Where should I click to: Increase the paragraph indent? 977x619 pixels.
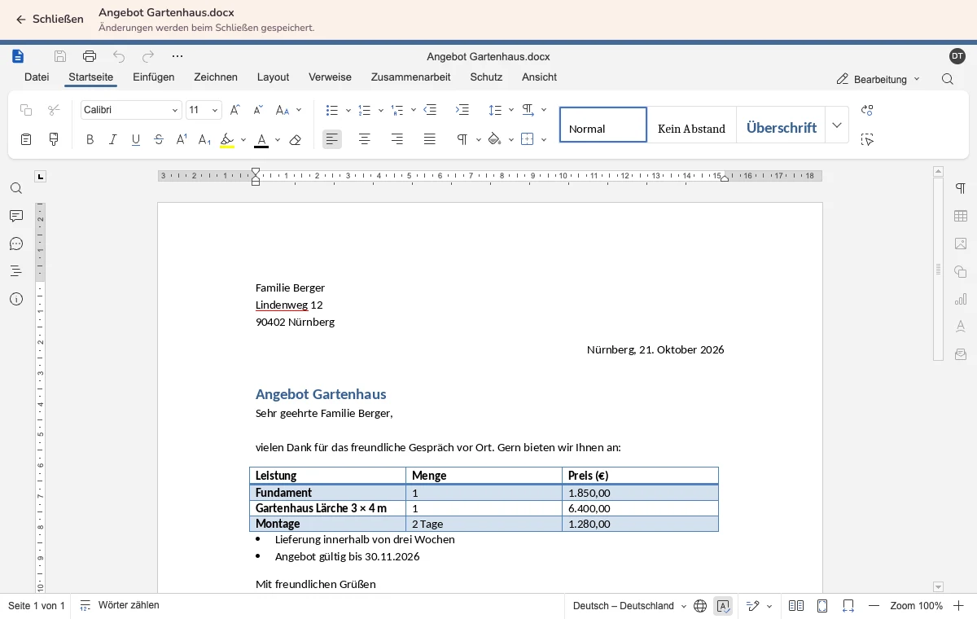coord(462,110)
